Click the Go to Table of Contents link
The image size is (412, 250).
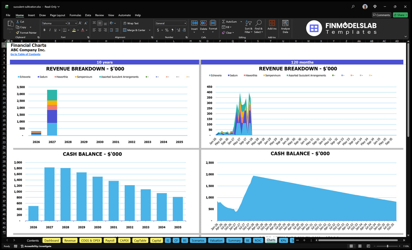[x=25, y=54]
